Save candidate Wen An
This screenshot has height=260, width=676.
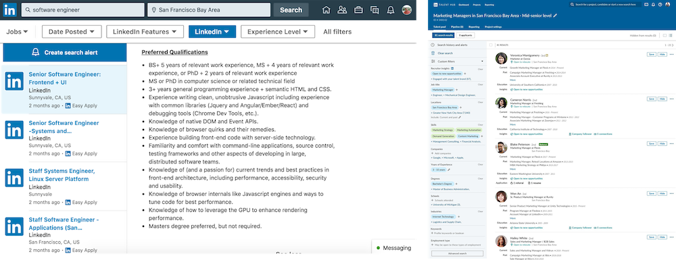[652, 193]
